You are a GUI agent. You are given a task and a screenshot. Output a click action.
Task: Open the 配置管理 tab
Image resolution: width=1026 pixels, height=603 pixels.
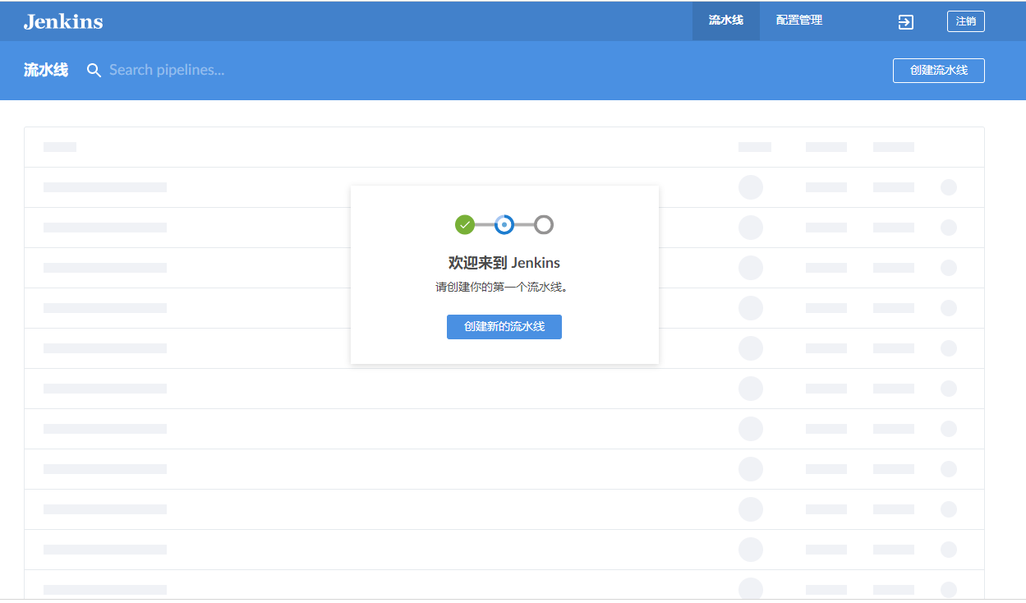pos(799,21)
